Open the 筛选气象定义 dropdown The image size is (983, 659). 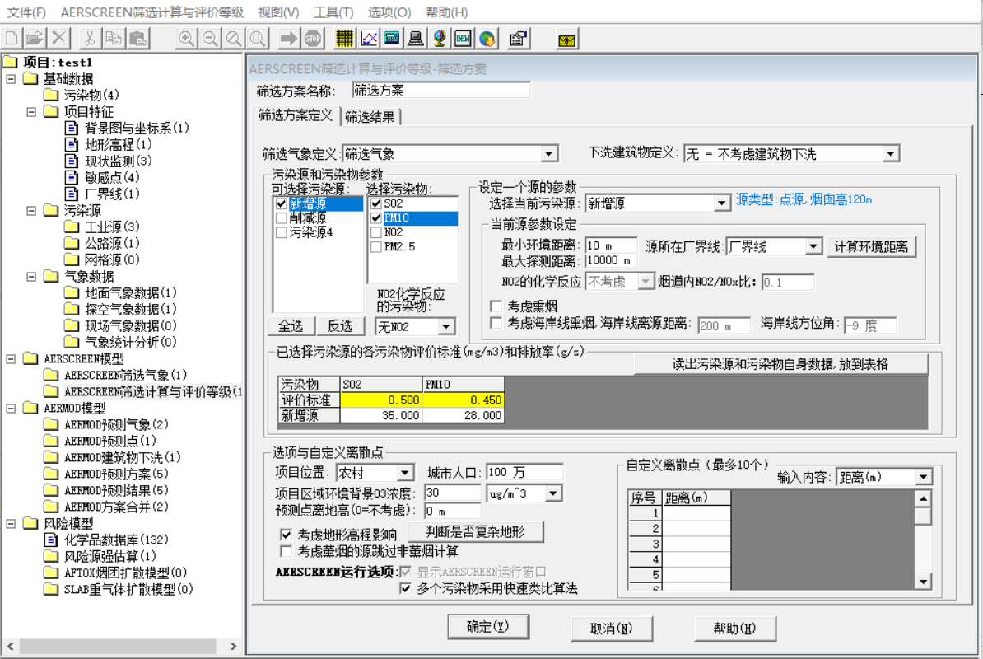[x=548, y=153]
